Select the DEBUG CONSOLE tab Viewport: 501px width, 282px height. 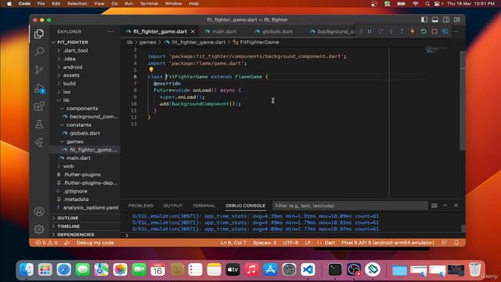coord(245,205)
